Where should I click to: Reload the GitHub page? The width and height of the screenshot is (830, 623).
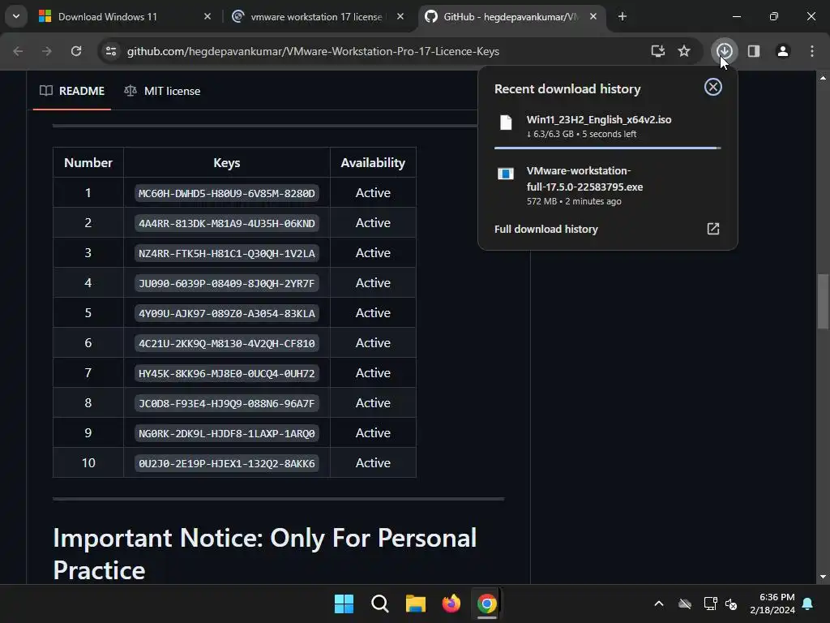click(x=76, y=51)
